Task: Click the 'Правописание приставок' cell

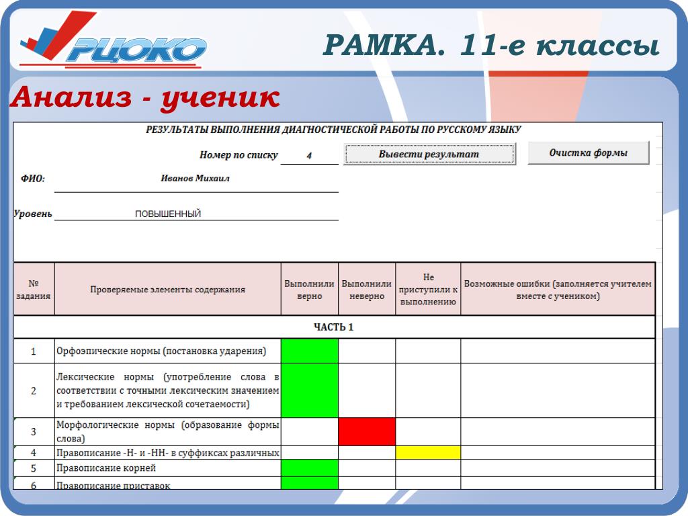Action: (x=167, y=484)
